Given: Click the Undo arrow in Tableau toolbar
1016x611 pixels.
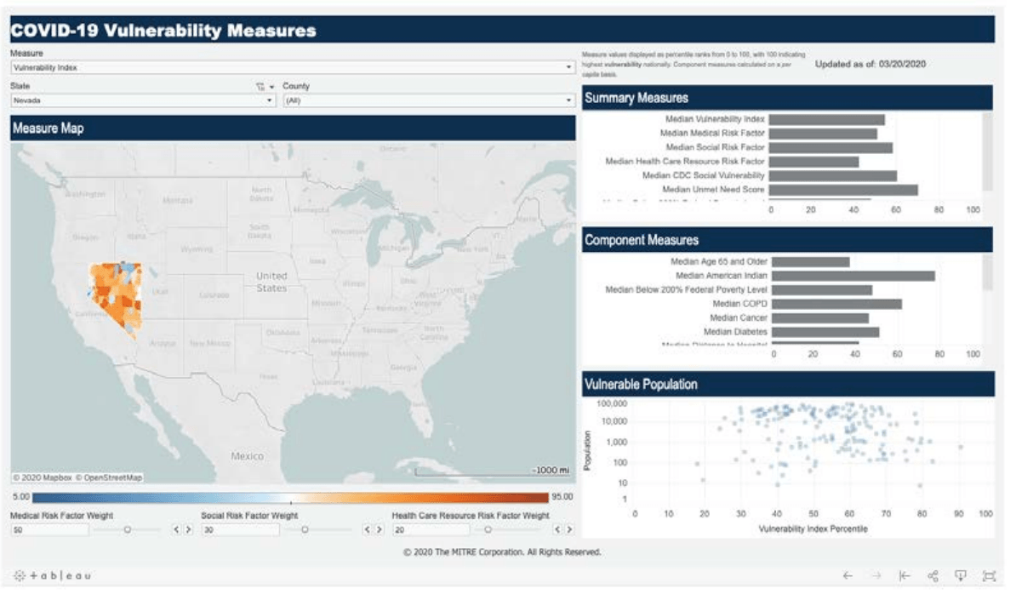Looking at the screenshot, I should (848, 576).
